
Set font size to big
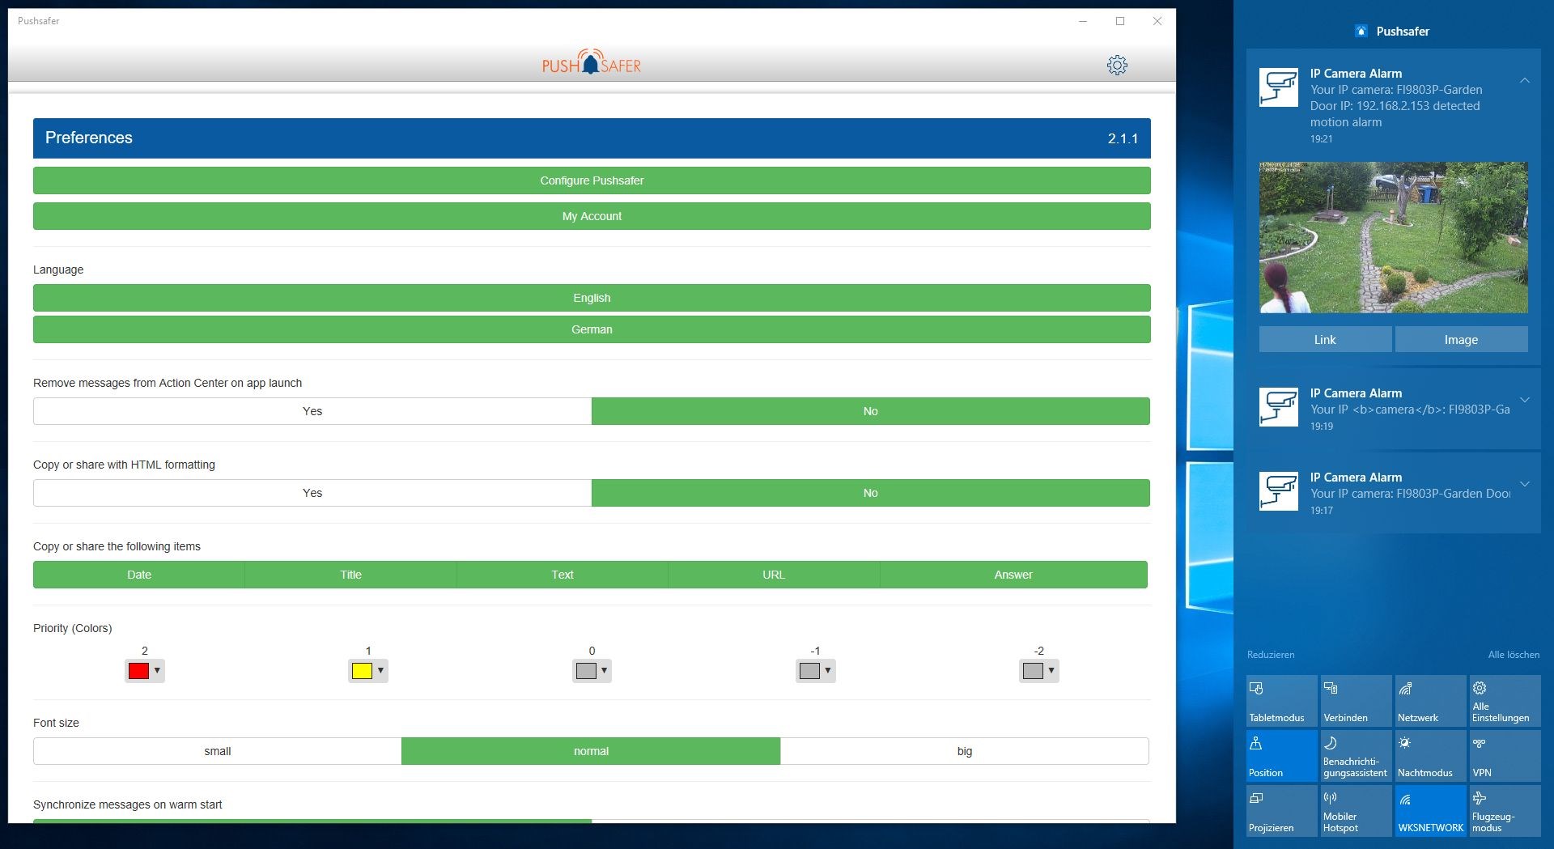(x=965, y=751)
